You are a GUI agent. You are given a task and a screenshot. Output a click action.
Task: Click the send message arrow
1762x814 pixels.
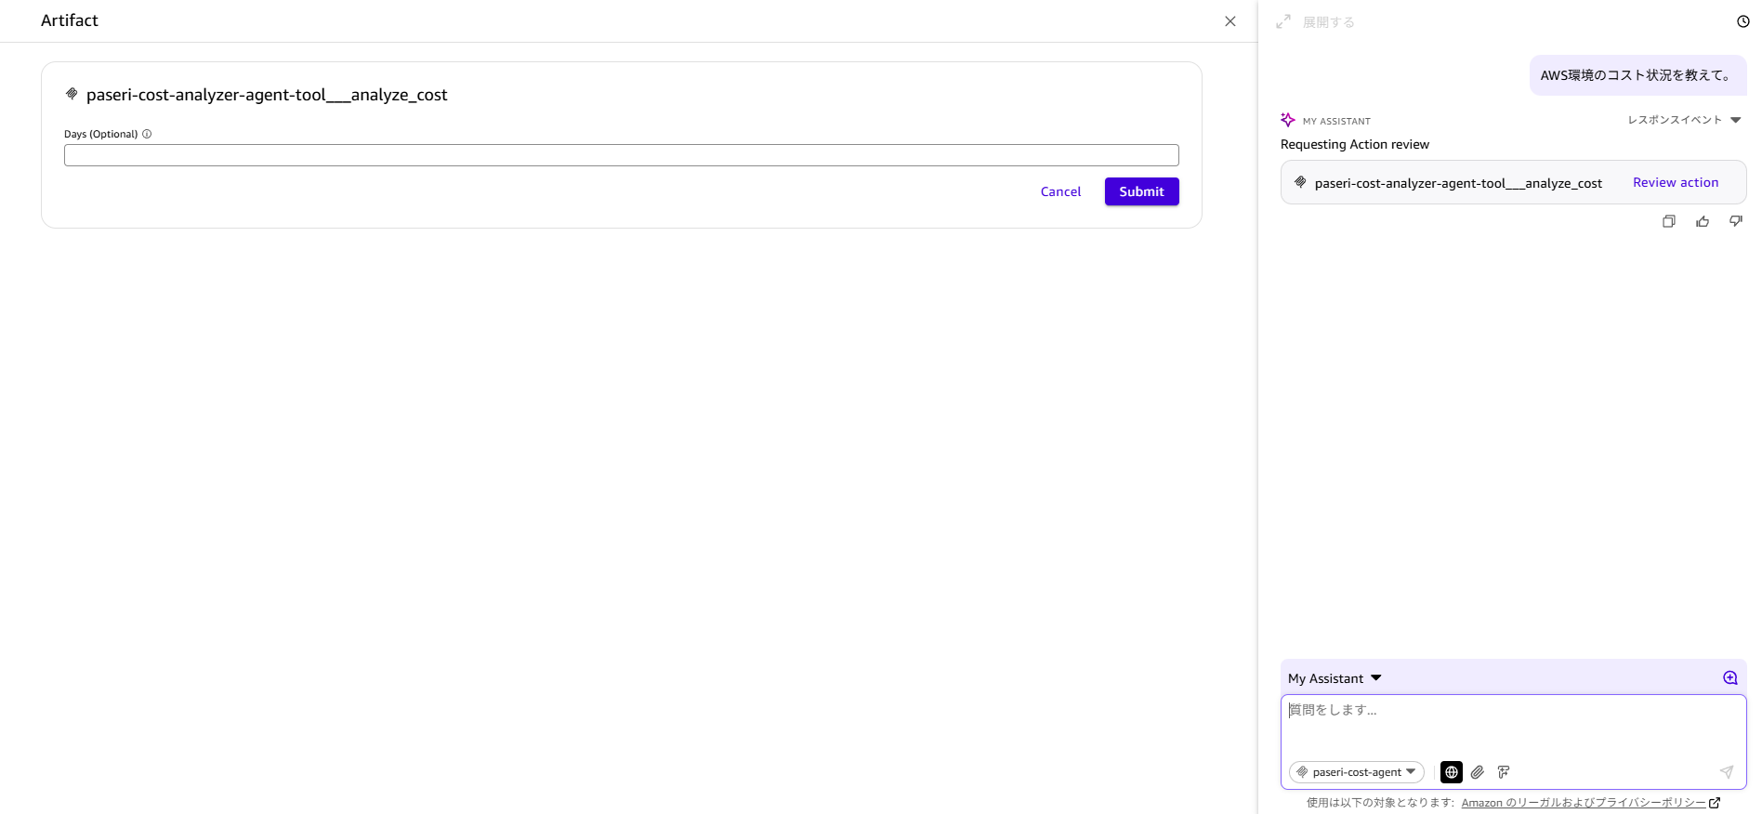pos(1726,772)
